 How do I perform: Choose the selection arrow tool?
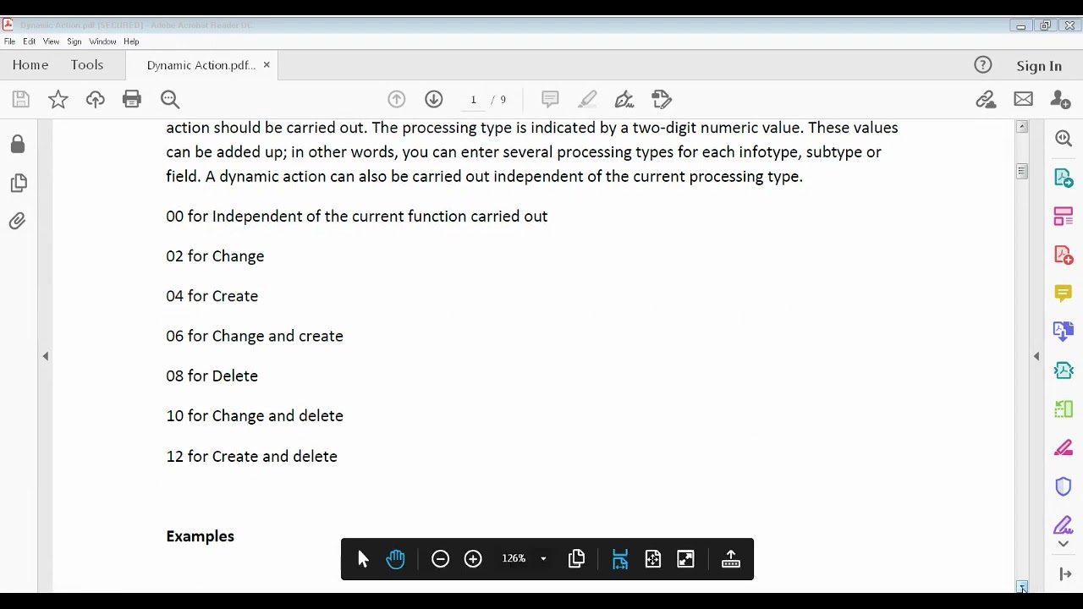[x=363, y=559]
